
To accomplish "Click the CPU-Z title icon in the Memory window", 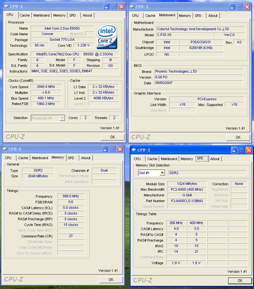I will coord(5,149).
